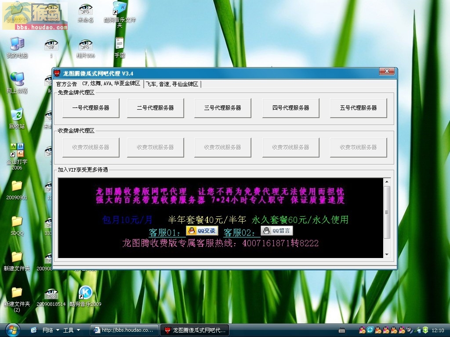This screenshot has width=450, height=337.
Task: Click the VIP panel scrollbar thumb
Action: [x=387, y=212]
